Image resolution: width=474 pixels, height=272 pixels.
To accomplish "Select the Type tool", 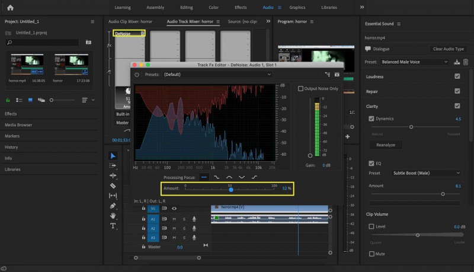I will (x=113, y=226).
